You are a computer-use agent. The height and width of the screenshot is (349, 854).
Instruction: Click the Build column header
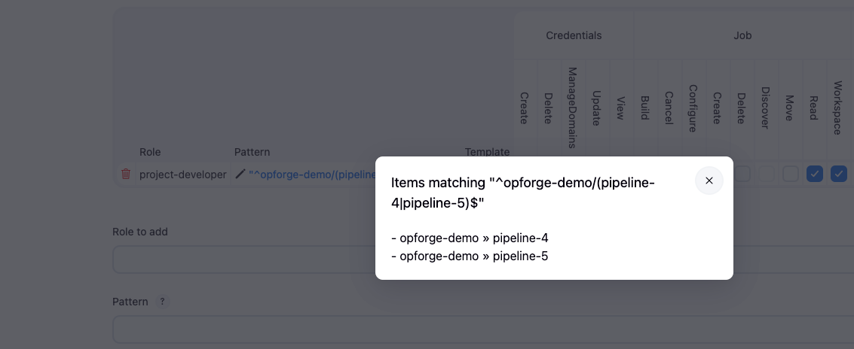(644, 108)
